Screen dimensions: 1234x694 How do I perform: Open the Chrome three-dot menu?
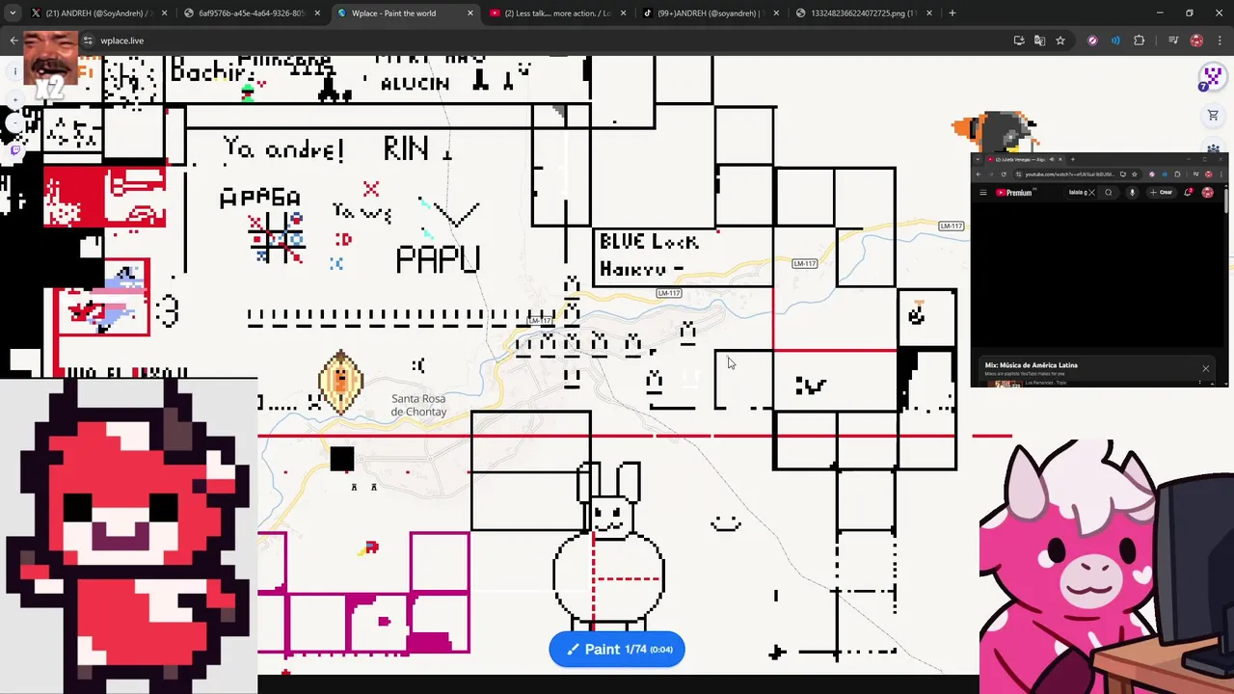pos(1218,40)
